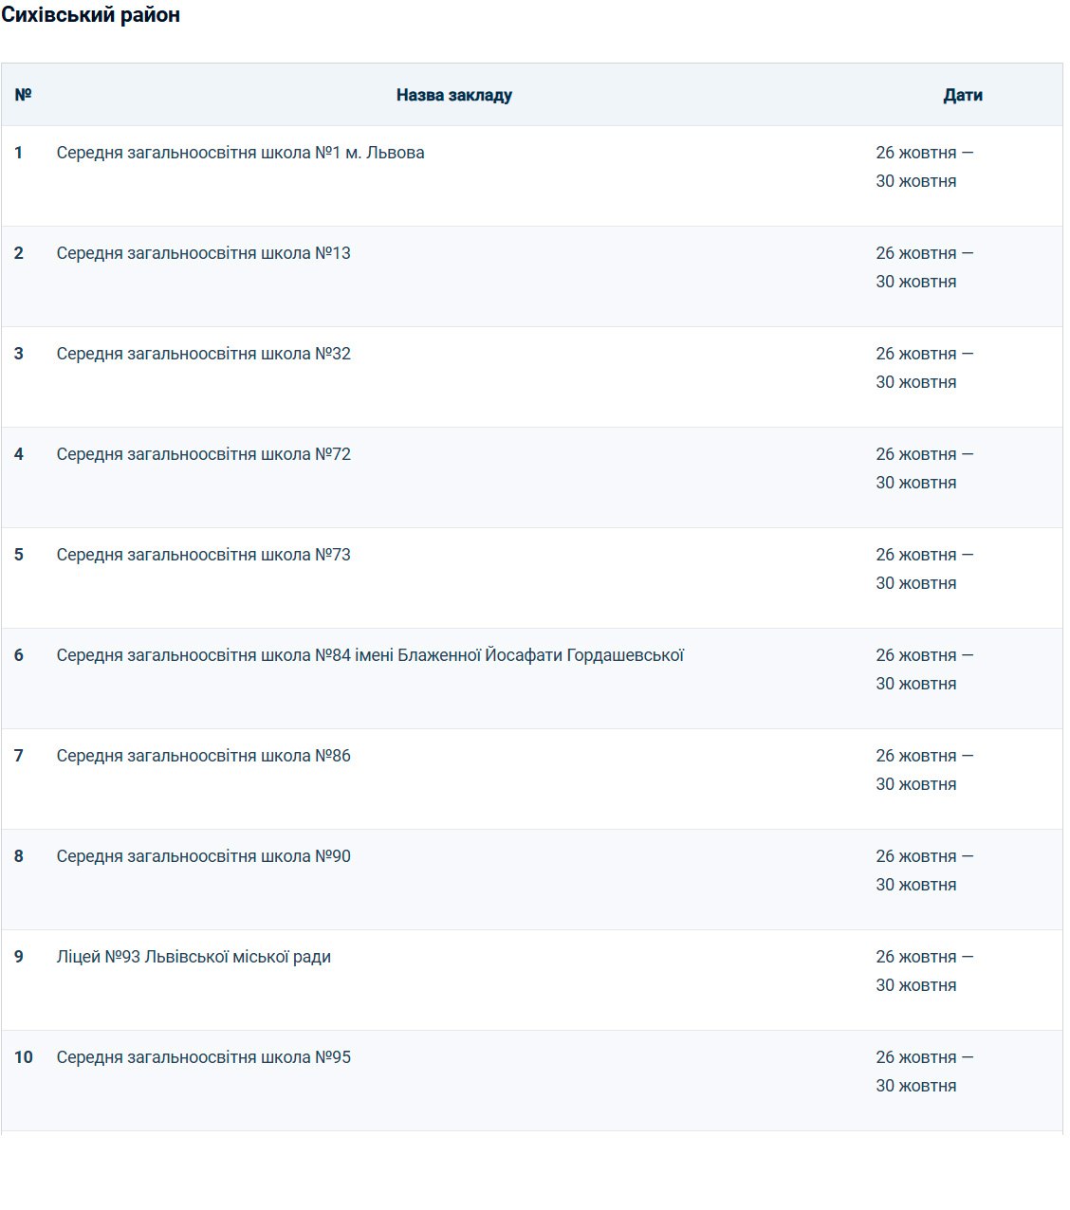The height and width of the screenshot is (1210, 1070).
Task: Select dates in the school №84 row
Action: (x=925, y=669)
